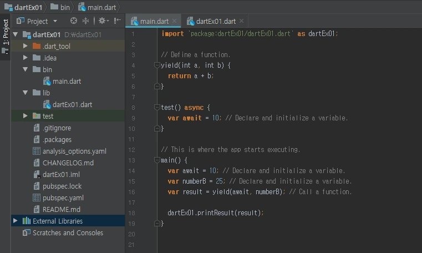This screenshot has width=422, height=253.
Task: Open the Project panel settings gear
Action: [x=103, y=21]
